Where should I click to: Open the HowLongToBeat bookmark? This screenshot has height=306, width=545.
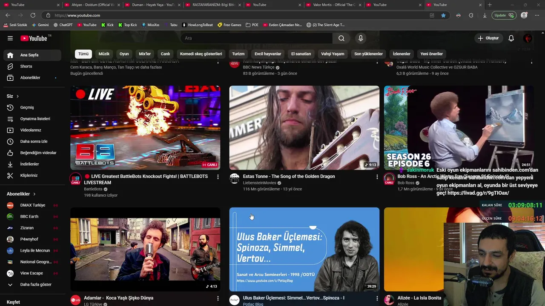[197, 25]
